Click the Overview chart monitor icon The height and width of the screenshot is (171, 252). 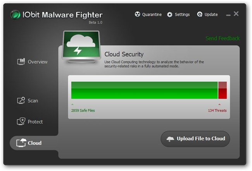click(x=21, y=62)
